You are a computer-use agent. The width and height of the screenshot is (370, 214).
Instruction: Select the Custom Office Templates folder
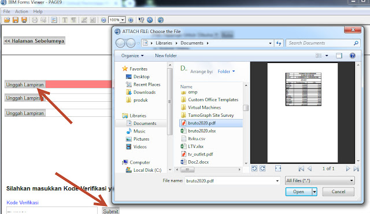[213, 99]
